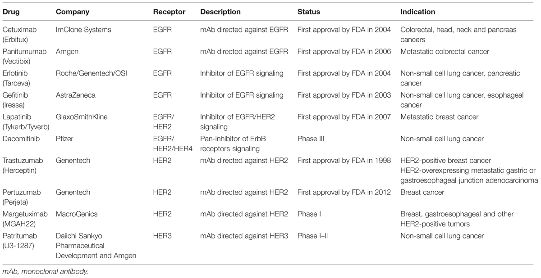The image size is (541, 278).
Task: Select the Description column header
Action: tap(220, 11)
